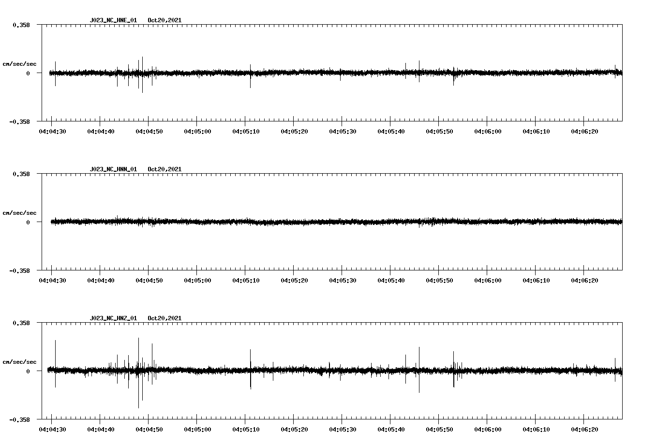657x447 pixels.
Task: Select 04:06:10 time label under HNE plot
Action: (x=536, y=132)
